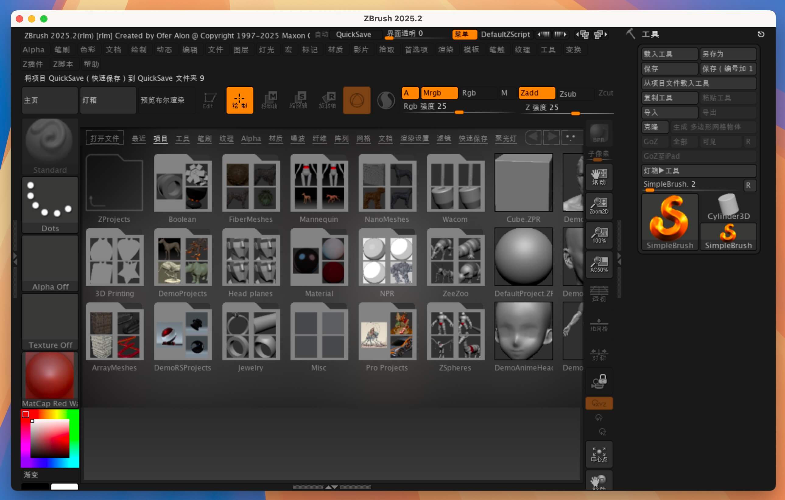The width and height of the screenshot is (785, 500).
Task: Click the 中心点 center point icon
Action: tap(599, 454)
